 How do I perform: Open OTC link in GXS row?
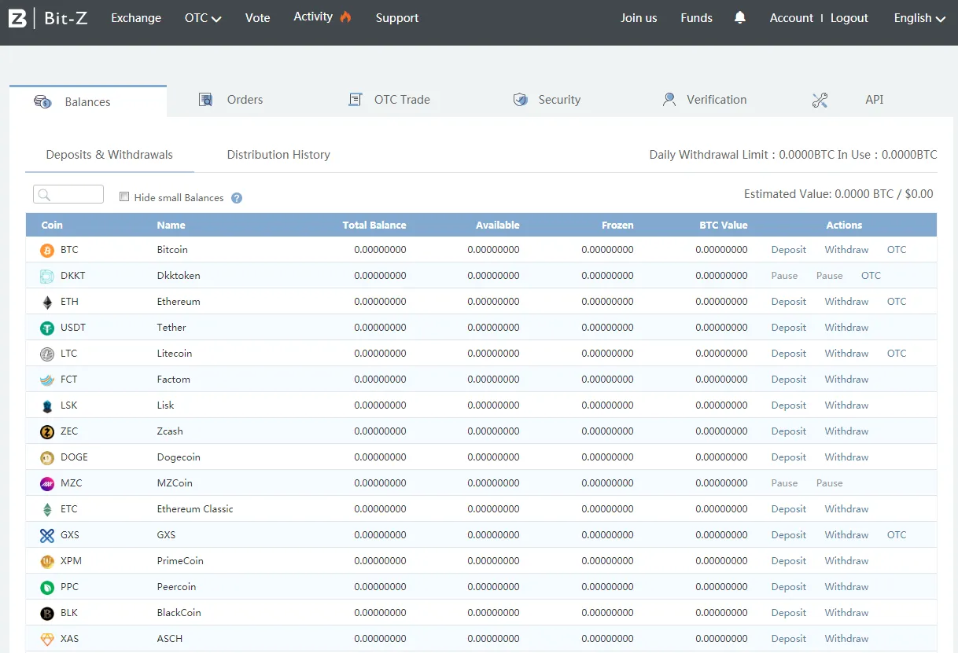(x=897, y=535)
